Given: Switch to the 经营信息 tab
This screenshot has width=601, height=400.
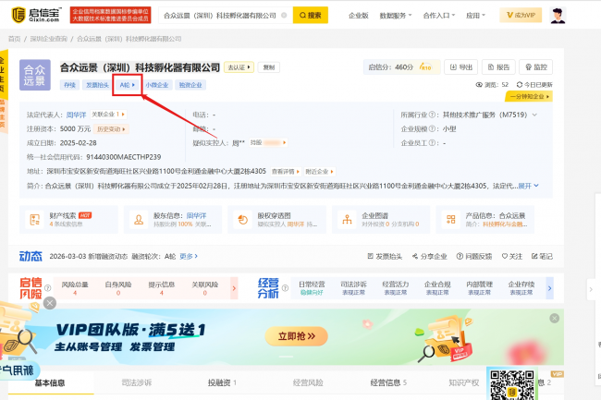Looking at the screenshot, I should [x=388, y=382].
